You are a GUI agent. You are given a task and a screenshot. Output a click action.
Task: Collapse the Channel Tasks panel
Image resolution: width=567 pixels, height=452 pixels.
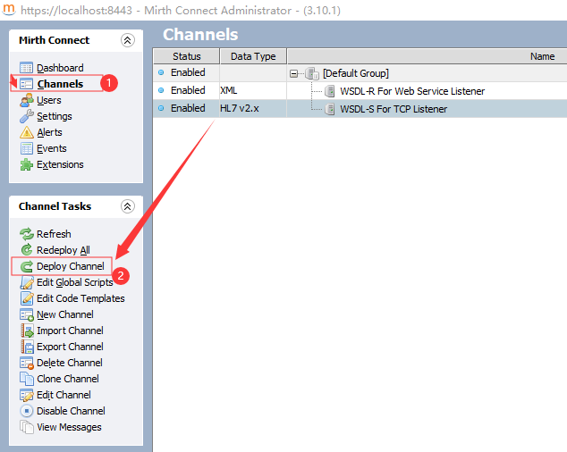(127, 206)
